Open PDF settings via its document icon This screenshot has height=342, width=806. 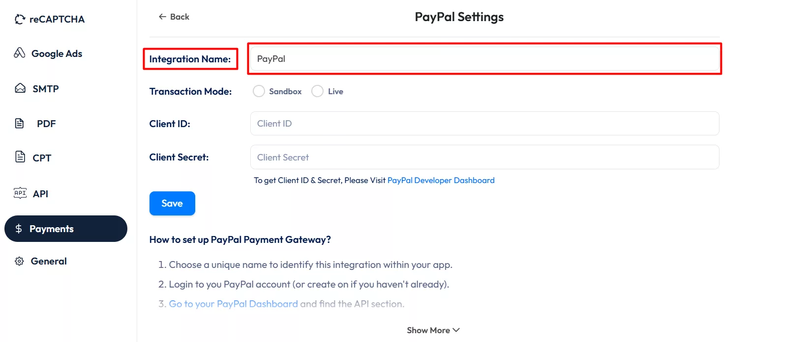click(19, 123)
